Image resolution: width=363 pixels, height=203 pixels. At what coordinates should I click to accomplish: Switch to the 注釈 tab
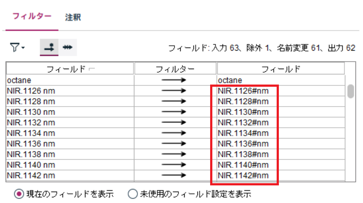73,17
